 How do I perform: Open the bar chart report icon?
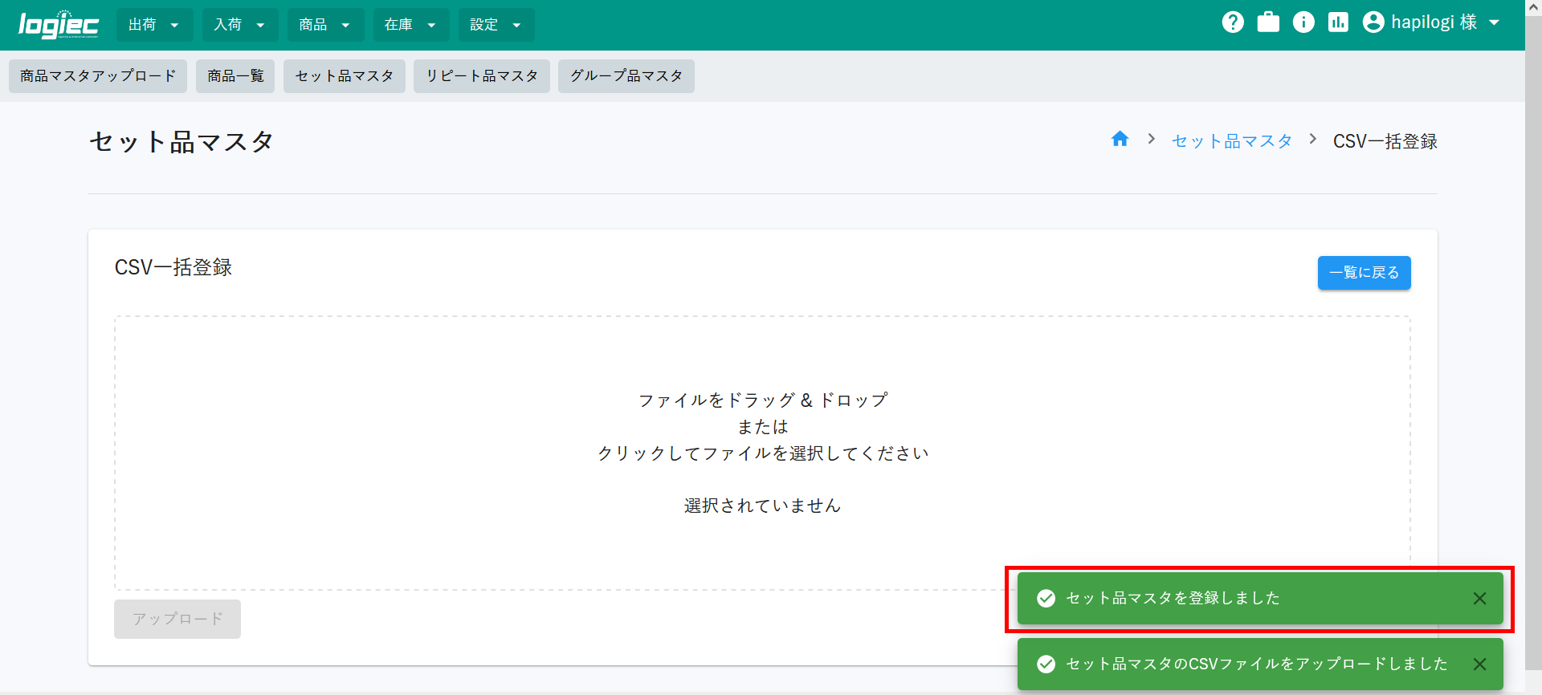[1338, 22]
